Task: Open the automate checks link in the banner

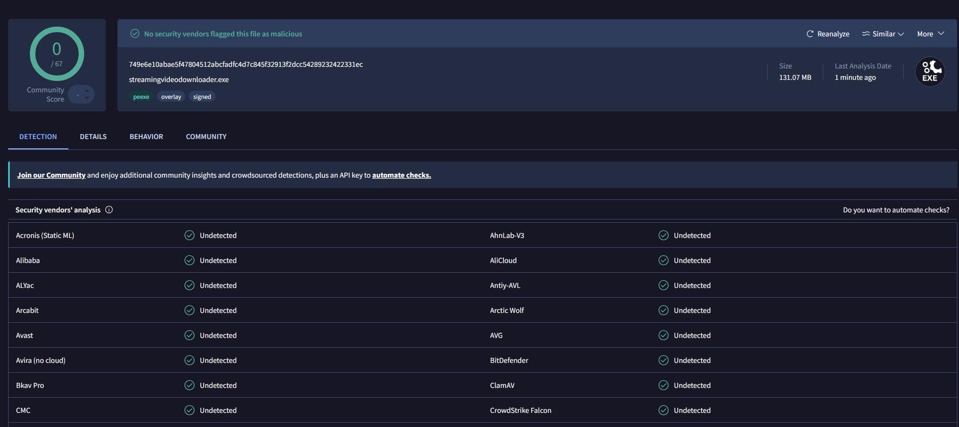Action: pos(401,175)
